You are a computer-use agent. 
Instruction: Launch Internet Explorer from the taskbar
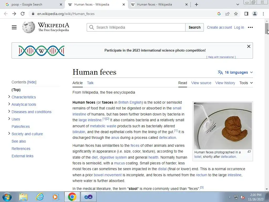pos(40,197)
